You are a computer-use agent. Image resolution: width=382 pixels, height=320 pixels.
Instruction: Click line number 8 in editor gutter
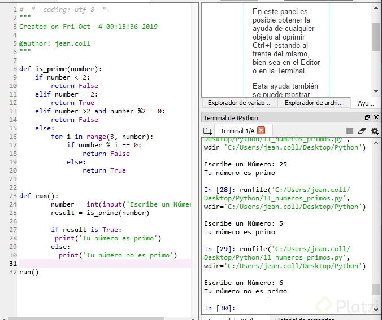pos(15,69)
